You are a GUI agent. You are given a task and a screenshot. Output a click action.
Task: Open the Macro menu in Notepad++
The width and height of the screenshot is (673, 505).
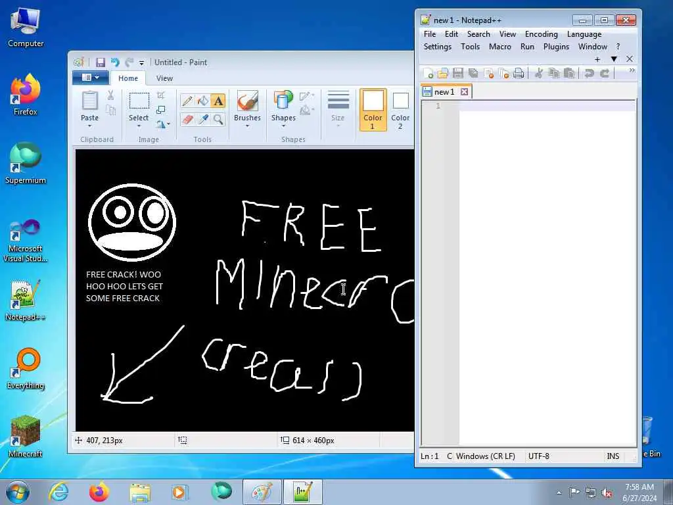(500, 47)
